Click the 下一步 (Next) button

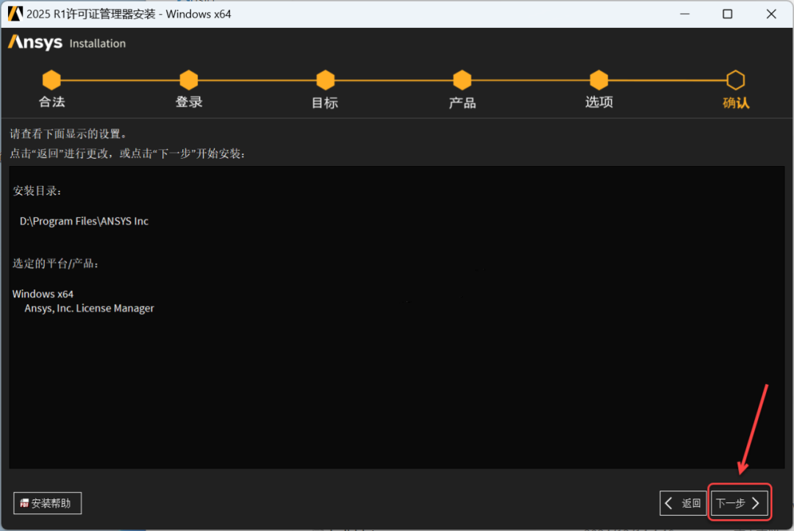(739, 502)
